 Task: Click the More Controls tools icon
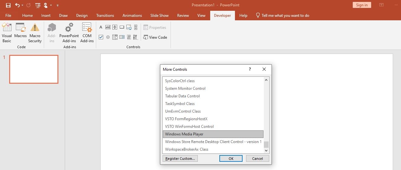point(136,37)
